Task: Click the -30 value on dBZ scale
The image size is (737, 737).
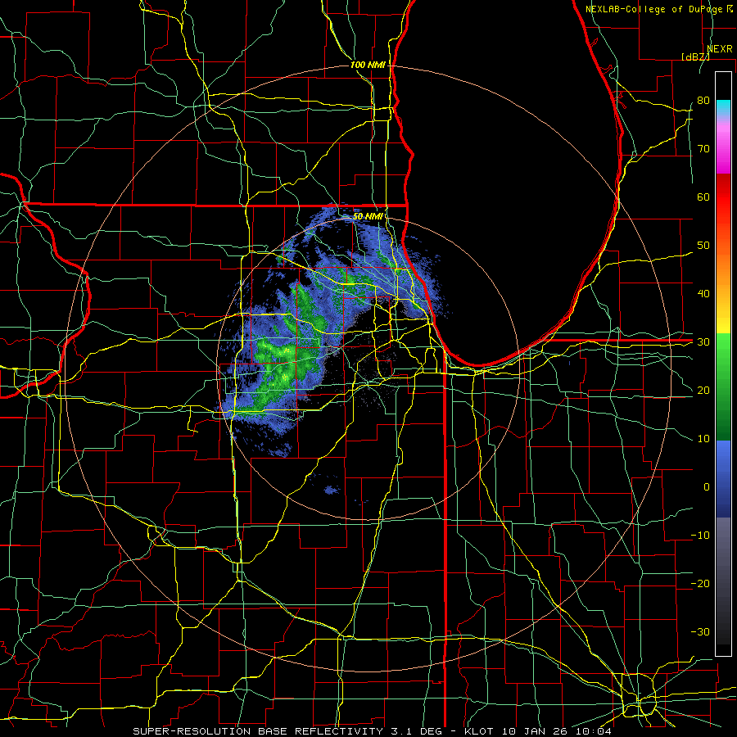Action: [x=700, y=631]
